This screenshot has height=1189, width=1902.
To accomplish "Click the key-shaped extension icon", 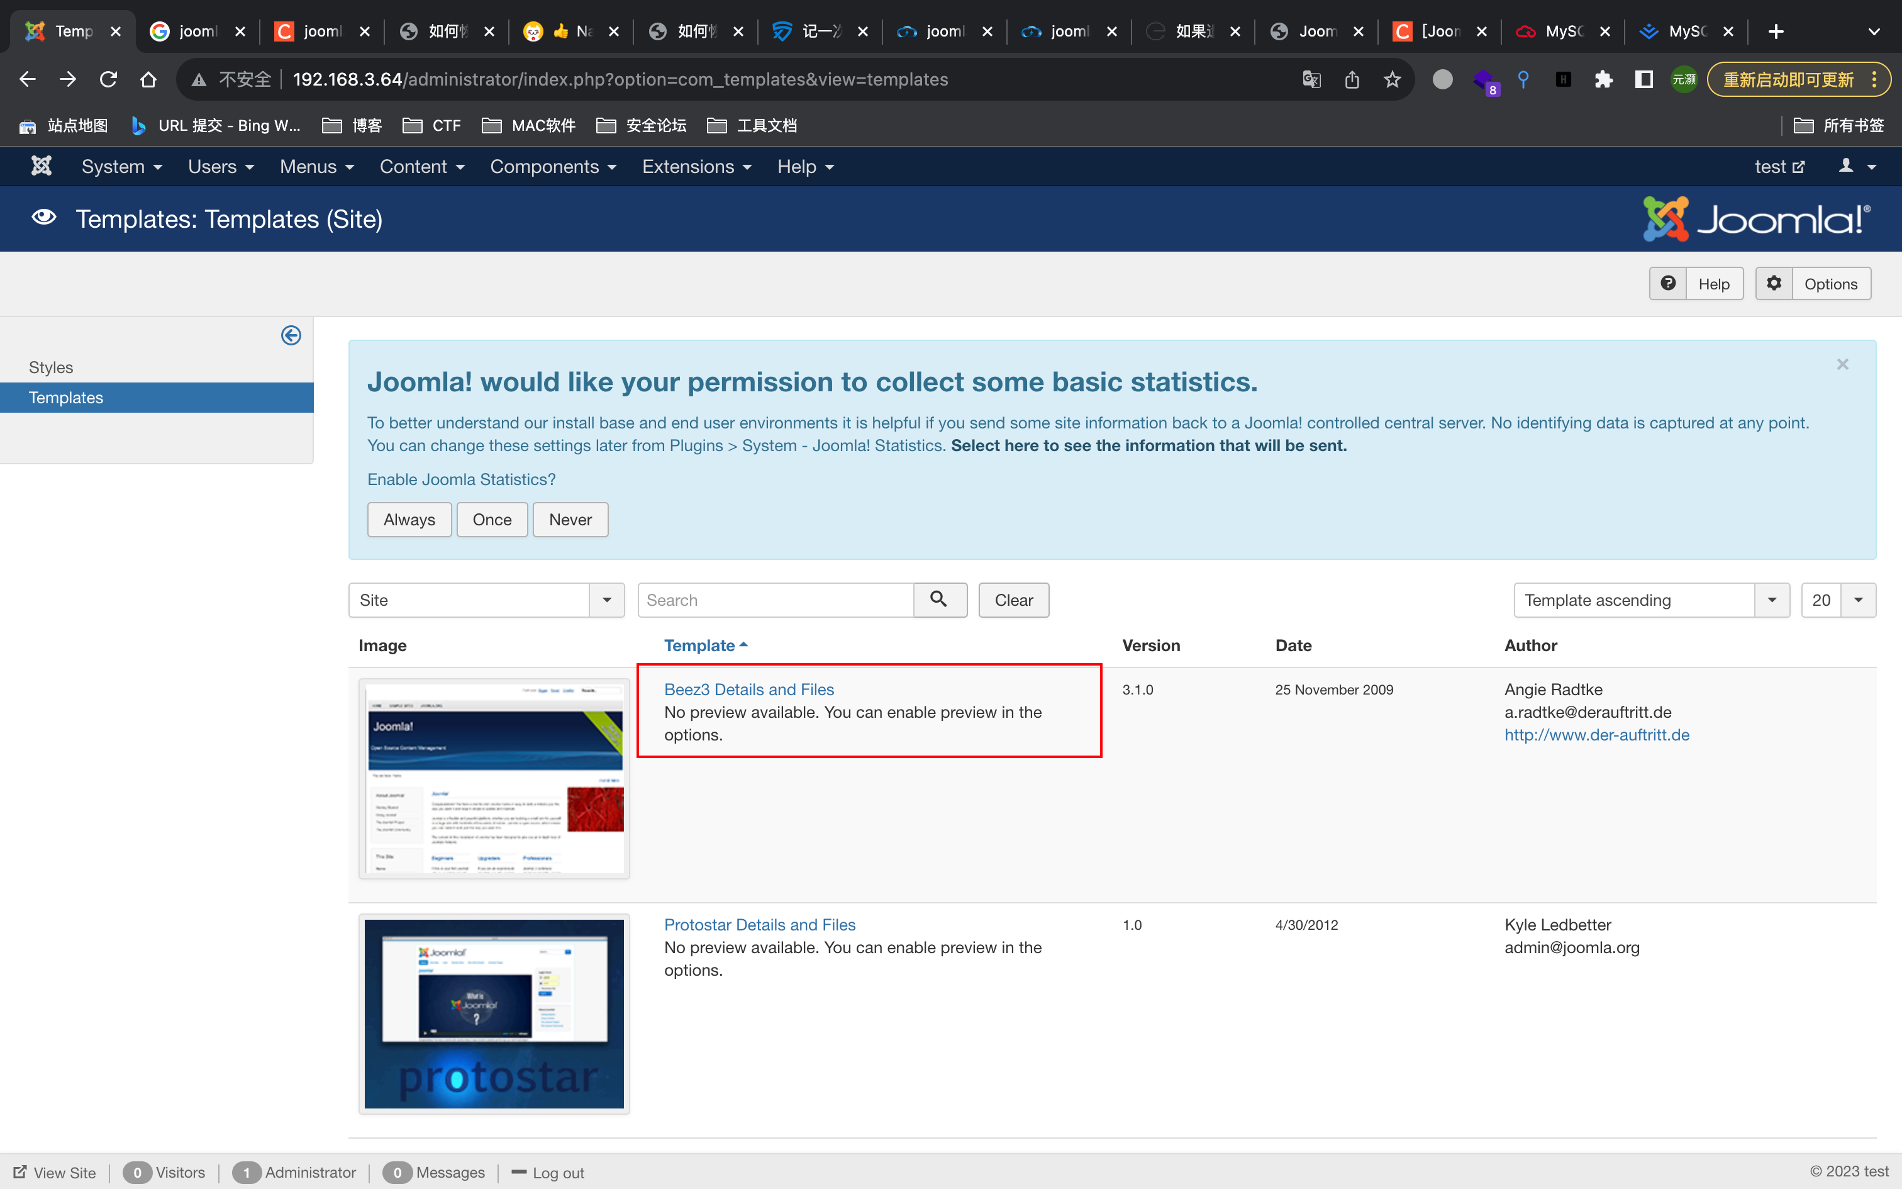I will (1523, 79).
